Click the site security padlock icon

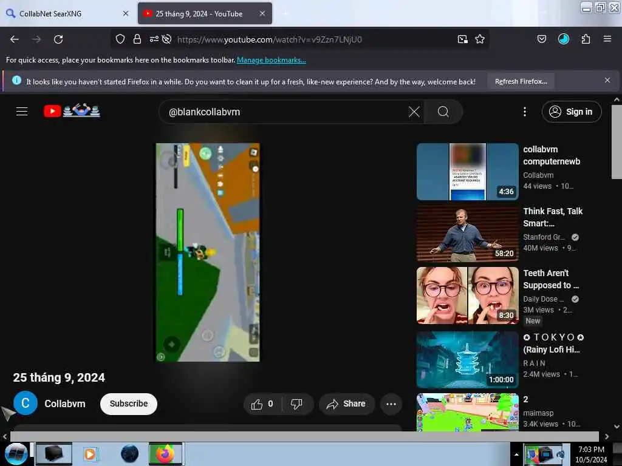[137, 39]
